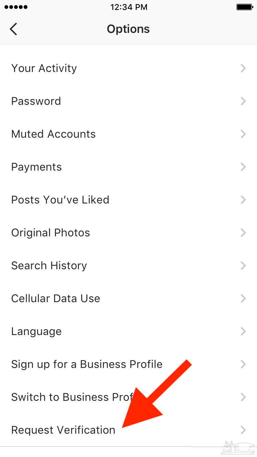
Task: Click chevron beside Request Verification
Action: pyautogui.click(x=243, y=430)
